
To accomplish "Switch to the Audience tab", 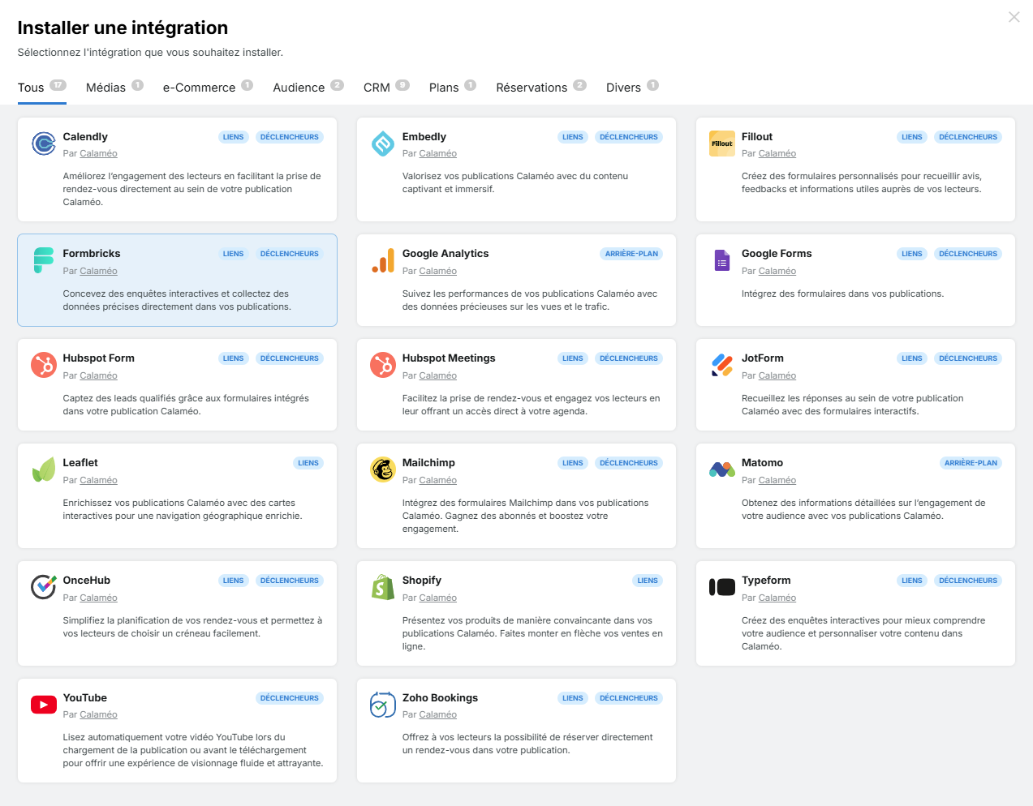I will pyautogui.click(x=308, y=87).
